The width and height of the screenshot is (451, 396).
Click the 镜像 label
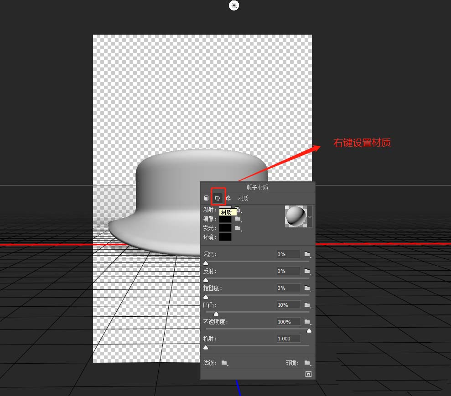click(210, 219)
